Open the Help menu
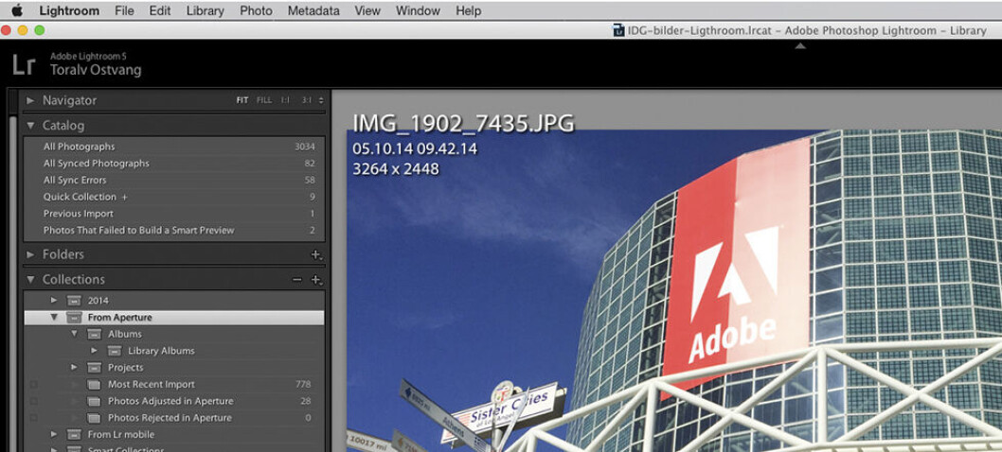The height and width of the screenshot is (452, 1002). (x=469, y=10)
